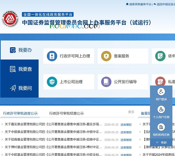
Task: Click the 我要查 search-document icon
Action: [13, 69]
